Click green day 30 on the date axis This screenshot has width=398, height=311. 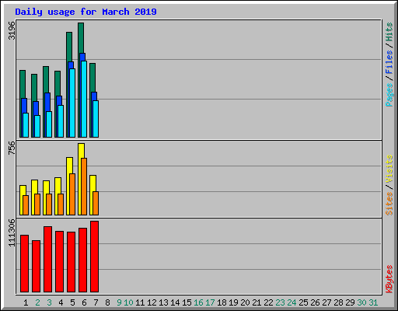tap(361, 302)
